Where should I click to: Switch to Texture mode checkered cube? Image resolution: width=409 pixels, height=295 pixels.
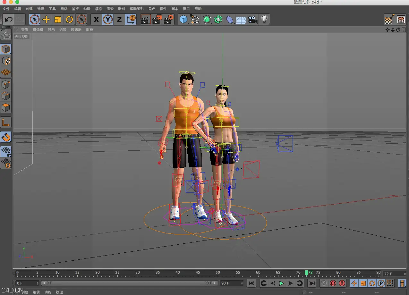[6, 61]
